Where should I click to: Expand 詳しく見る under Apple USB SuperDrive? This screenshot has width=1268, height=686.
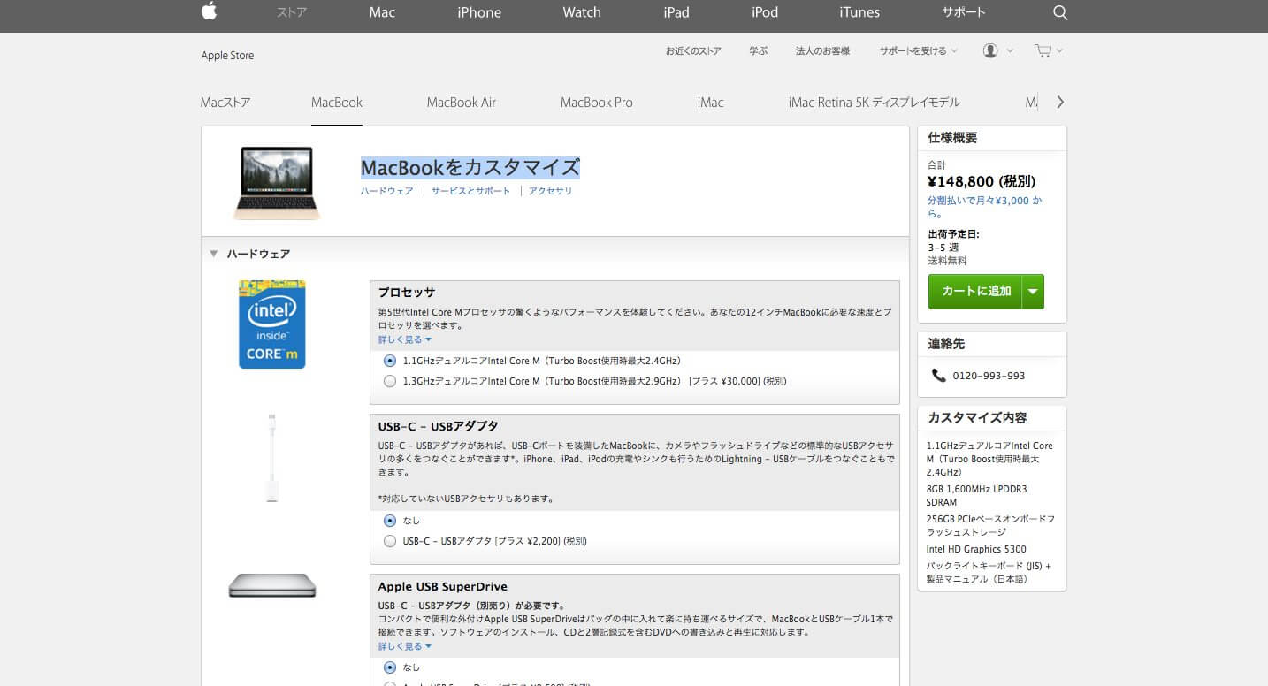[404, 646]
